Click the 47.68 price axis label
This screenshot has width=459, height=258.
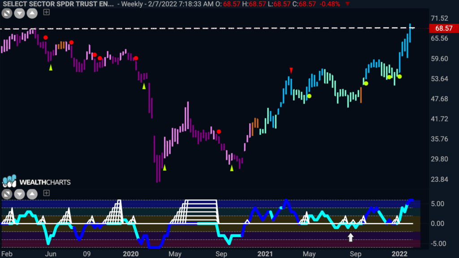tap(439, 99)
